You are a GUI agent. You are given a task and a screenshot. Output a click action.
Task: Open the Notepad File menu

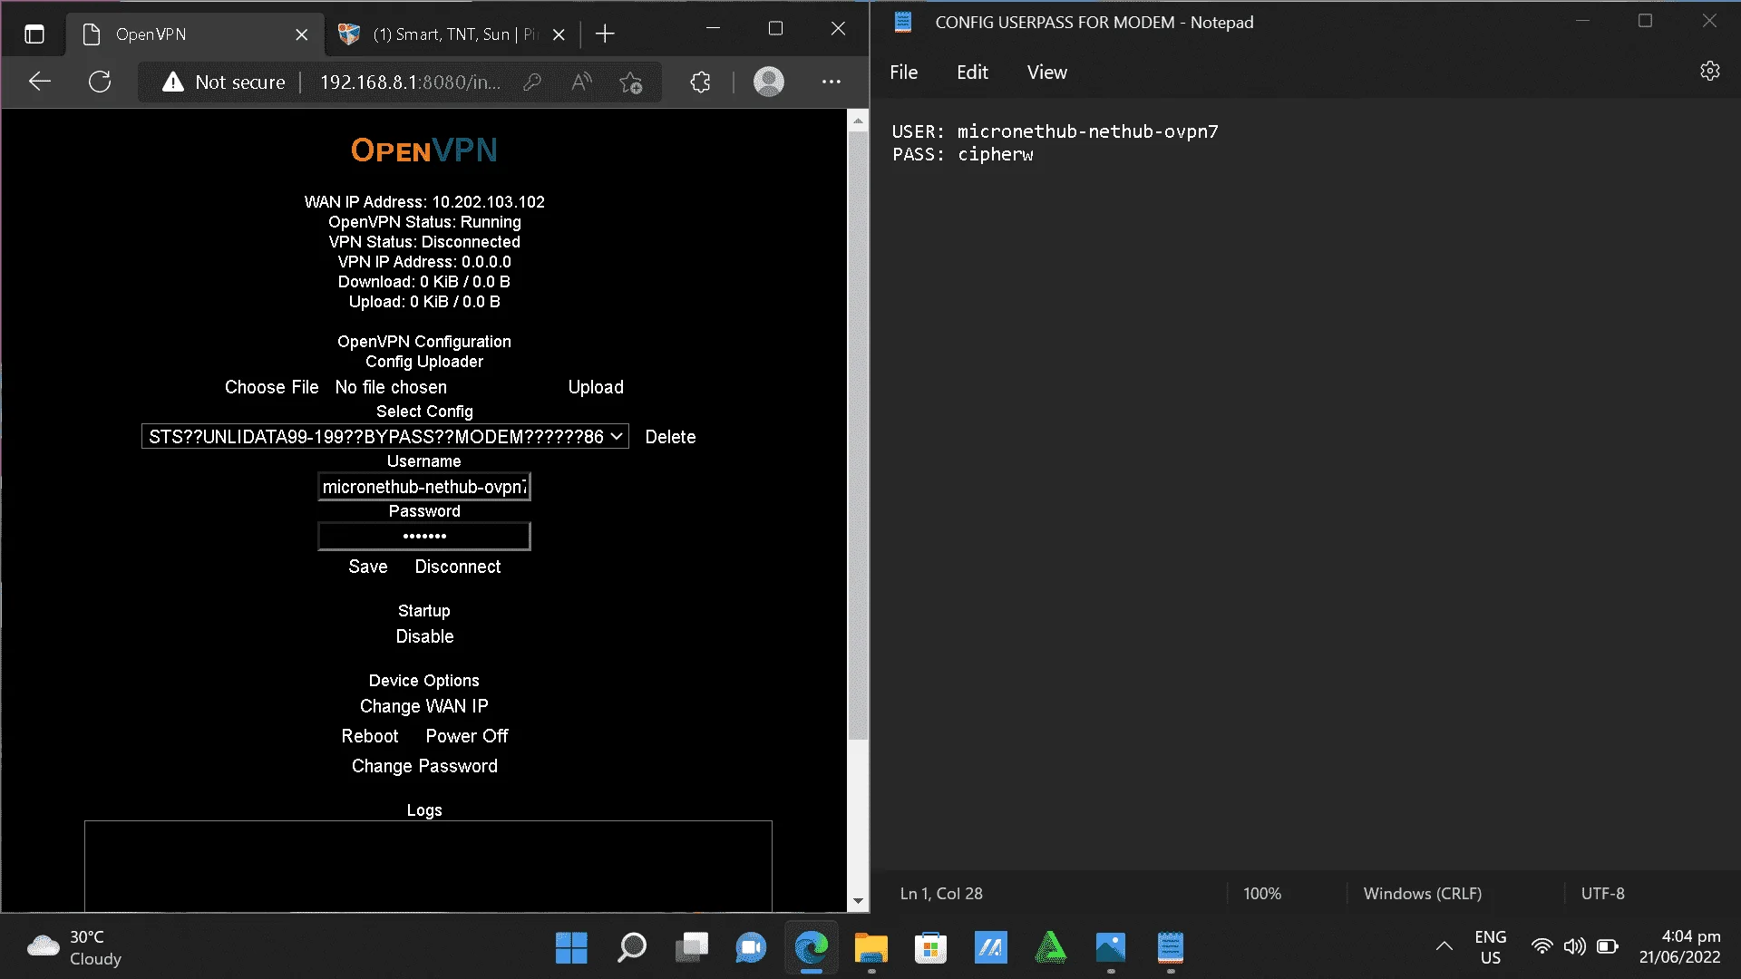pyautogui.click(x=903, y=73)
